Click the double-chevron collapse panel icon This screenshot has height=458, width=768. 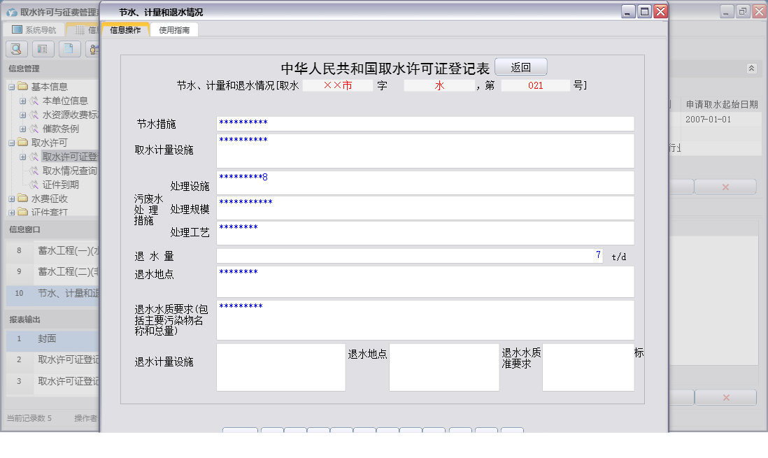point(751,69)
